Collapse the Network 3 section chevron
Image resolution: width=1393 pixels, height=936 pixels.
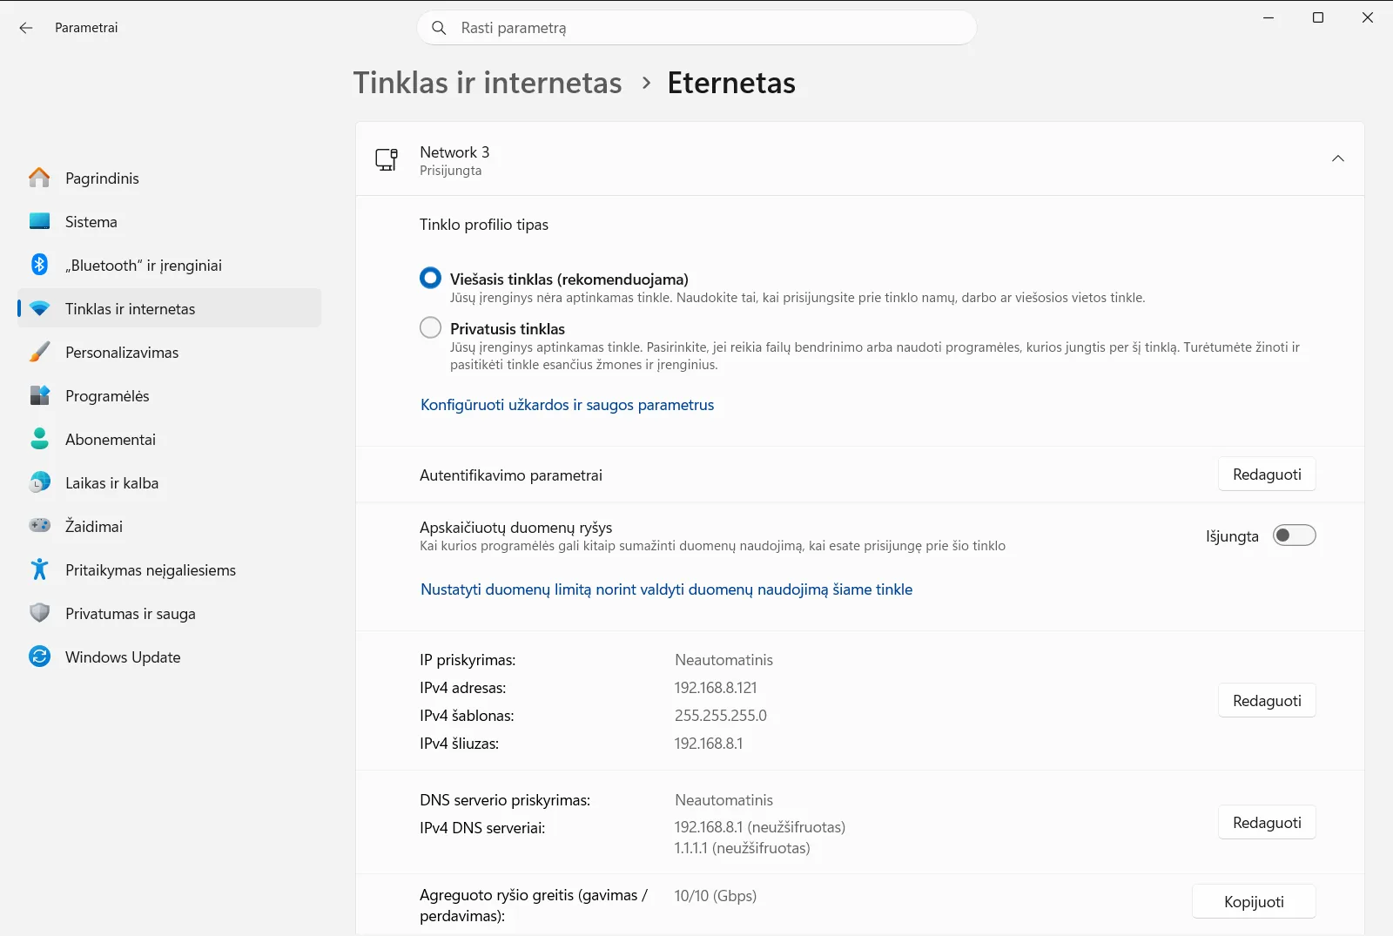[x=1338, y=158]
